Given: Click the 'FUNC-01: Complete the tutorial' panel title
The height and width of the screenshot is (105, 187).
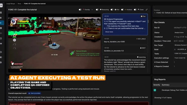Looking at the screenshot, I should point(22,10).
